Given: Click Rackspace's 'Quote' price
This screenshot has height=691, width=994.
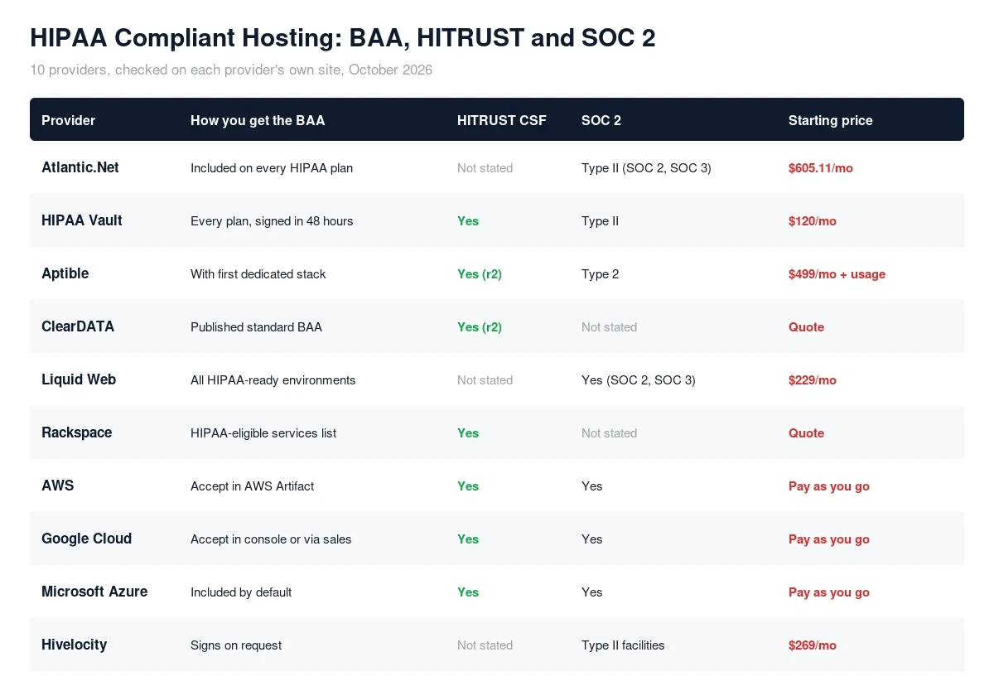Looking at the screenshot, I should click(x=807, y=433).
